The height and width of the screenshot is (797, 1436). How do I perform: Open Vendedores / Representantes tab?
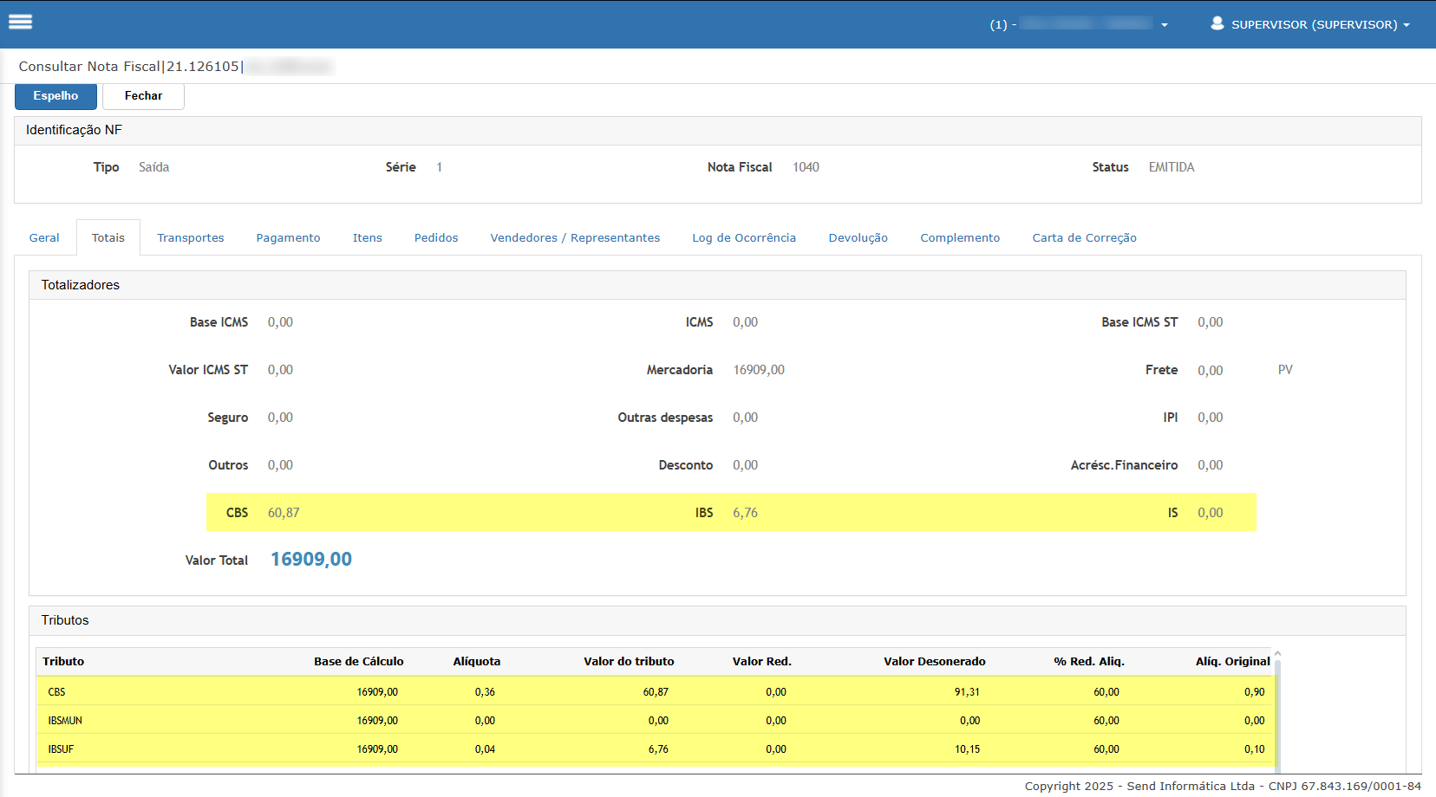[x=575, y=238]
